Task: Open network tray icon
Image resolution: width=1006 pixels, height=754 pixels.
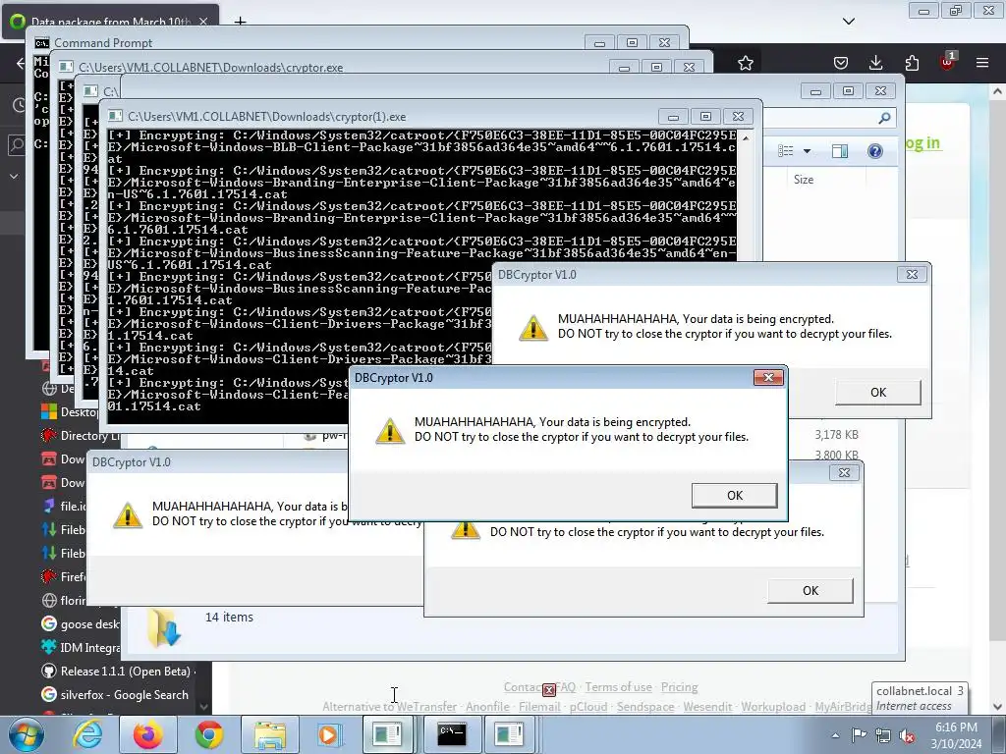Action: 883,735
